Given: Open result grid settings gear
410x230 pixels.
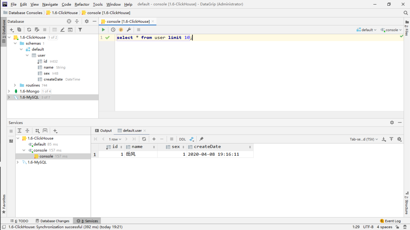Looking at the screenshot, I should point(399,139).
